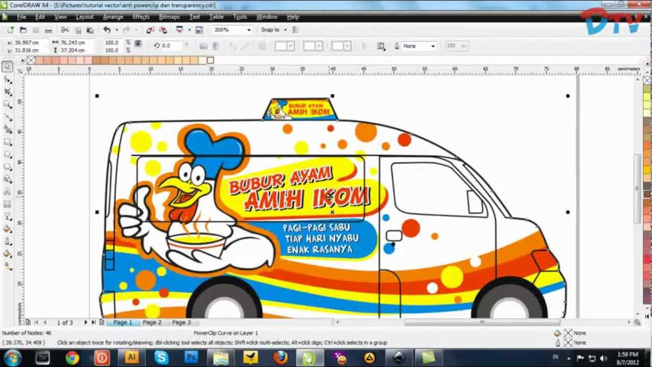Click the Print icon in toolbar
The height and width of the screenshot is (367, 652).
48,30
